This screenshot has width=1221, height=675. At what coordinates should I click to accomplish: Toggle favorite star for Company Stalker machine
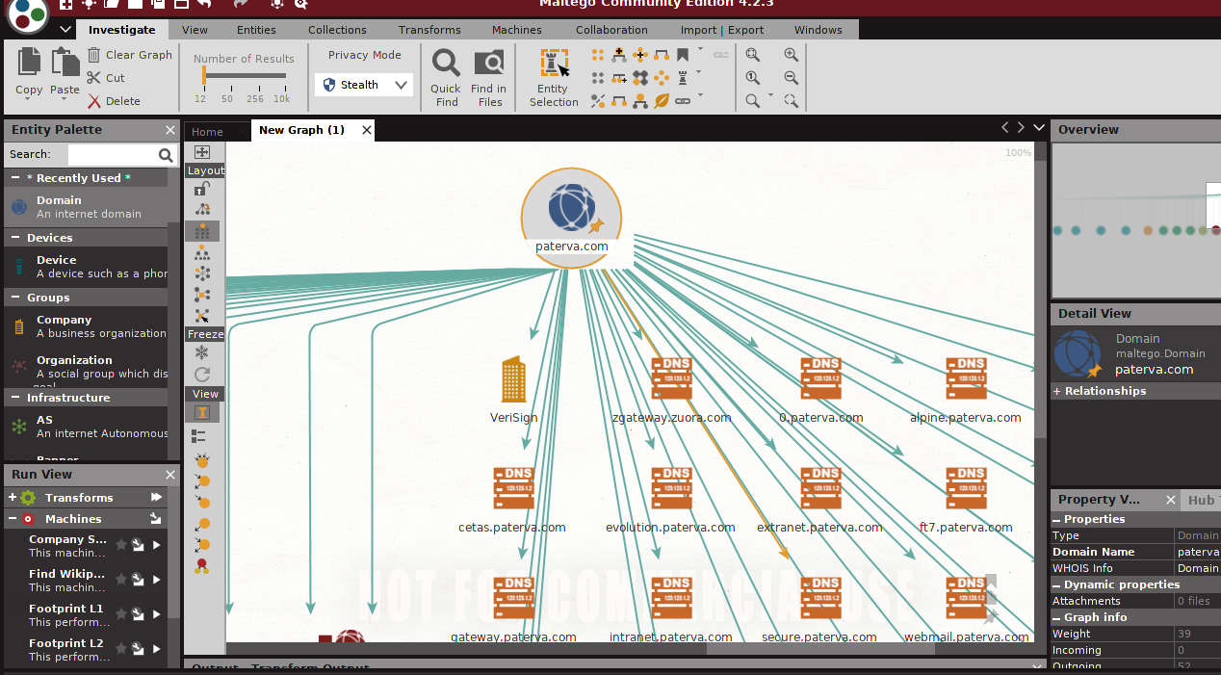click(121, 545)
